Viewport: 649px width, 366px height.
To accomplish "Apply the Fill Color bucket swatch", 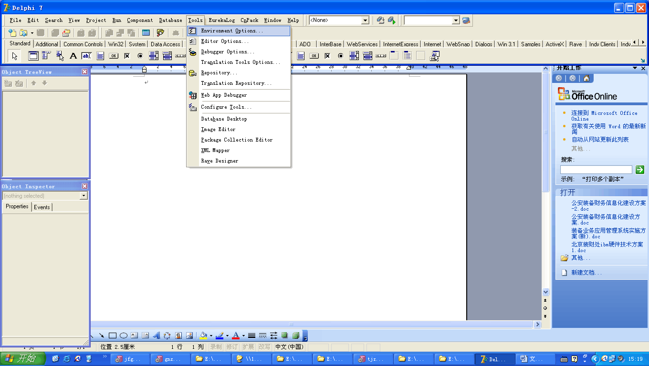I will coord(203,335).
